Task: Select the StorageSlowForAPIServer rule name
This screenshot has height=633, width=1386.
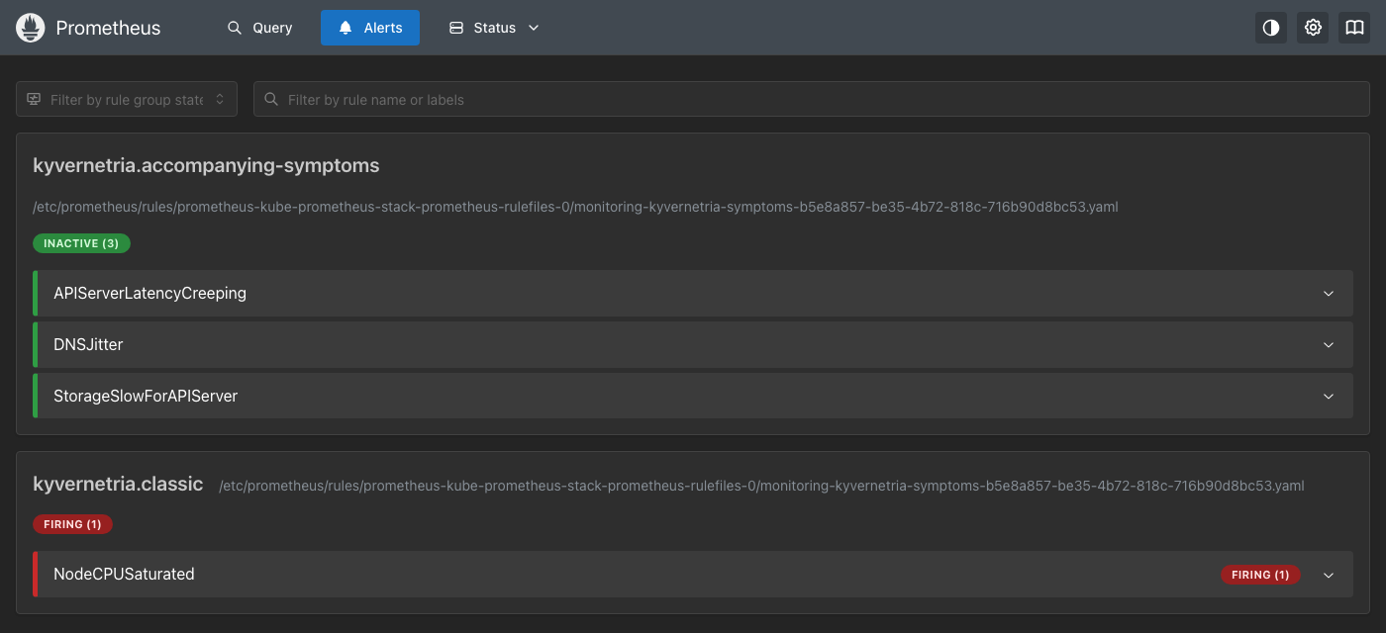Action: tap(146, 397)
